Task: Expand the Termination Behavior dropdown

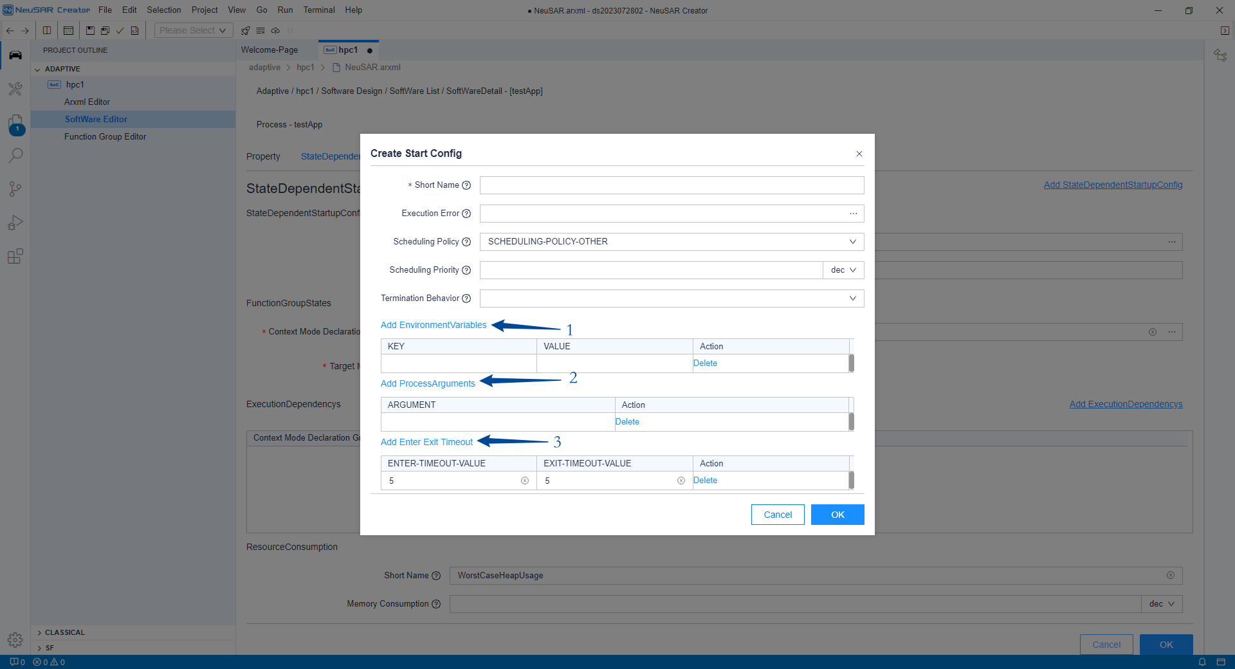Action: (x=852, y=298)
